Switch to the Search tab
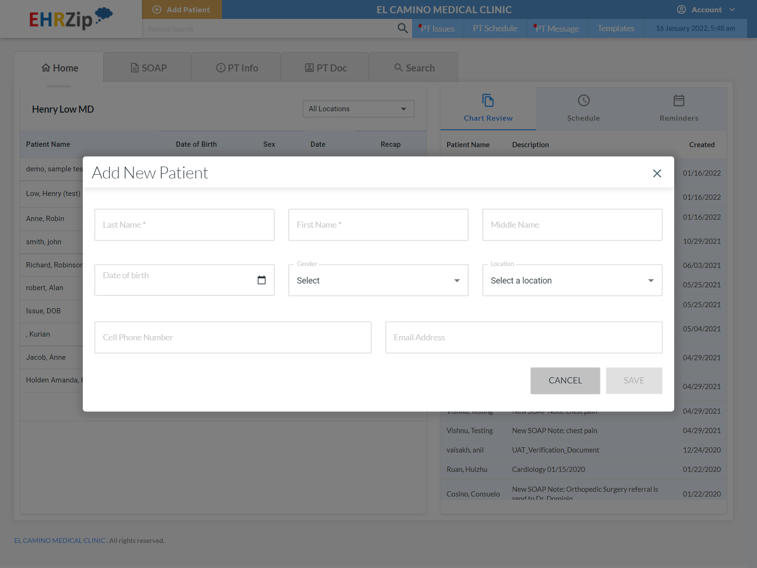 (414, 67)
